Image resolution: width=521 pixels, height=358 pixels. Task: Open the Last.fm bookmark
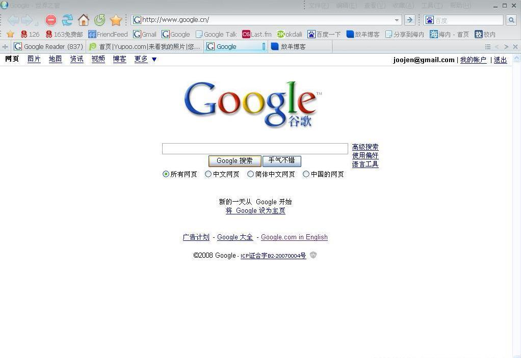pyautogui.click(x=256, y=34)
